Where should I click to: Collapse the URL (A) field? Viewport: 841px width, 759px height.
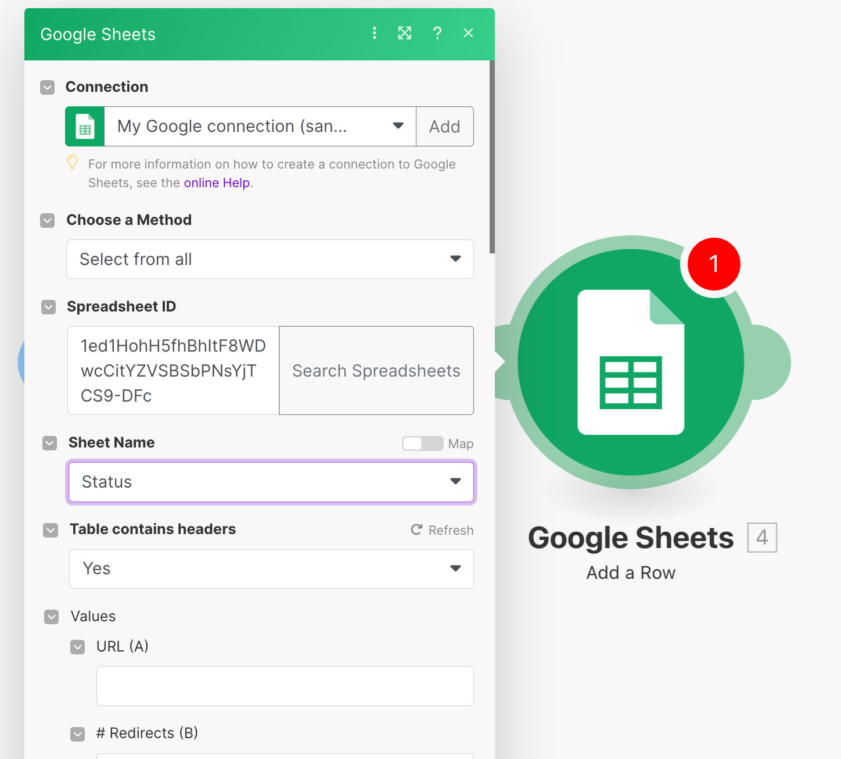77,647
